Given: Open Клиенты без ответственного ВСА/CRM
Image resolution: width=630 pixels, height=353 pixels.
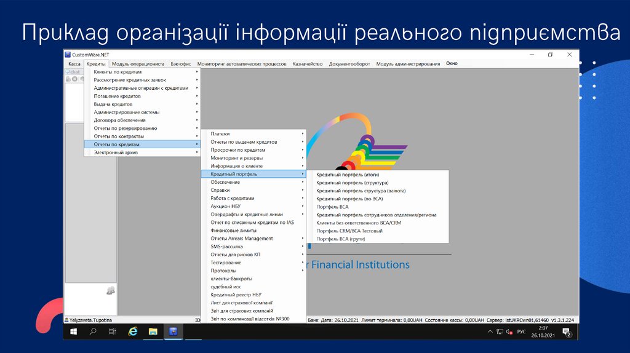Looking at the screenshot, I should [x=378, y=223].
